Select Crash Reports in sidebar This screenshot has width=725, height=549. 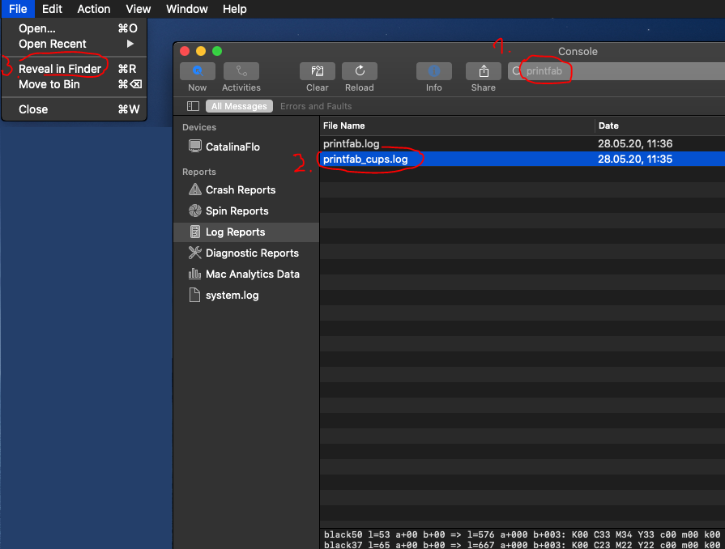click(240, 189)
